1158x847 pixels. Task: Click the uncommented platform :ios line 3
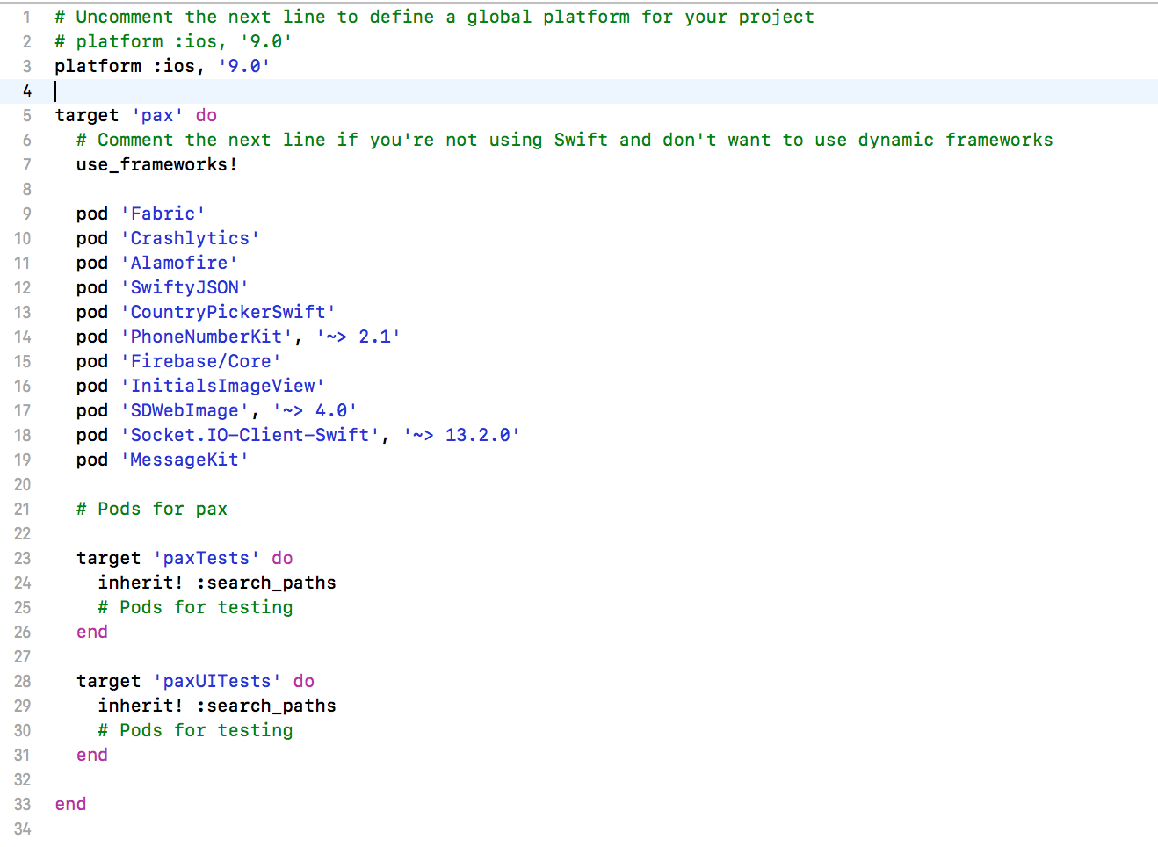pyautogui.click(x=163, y=66)
